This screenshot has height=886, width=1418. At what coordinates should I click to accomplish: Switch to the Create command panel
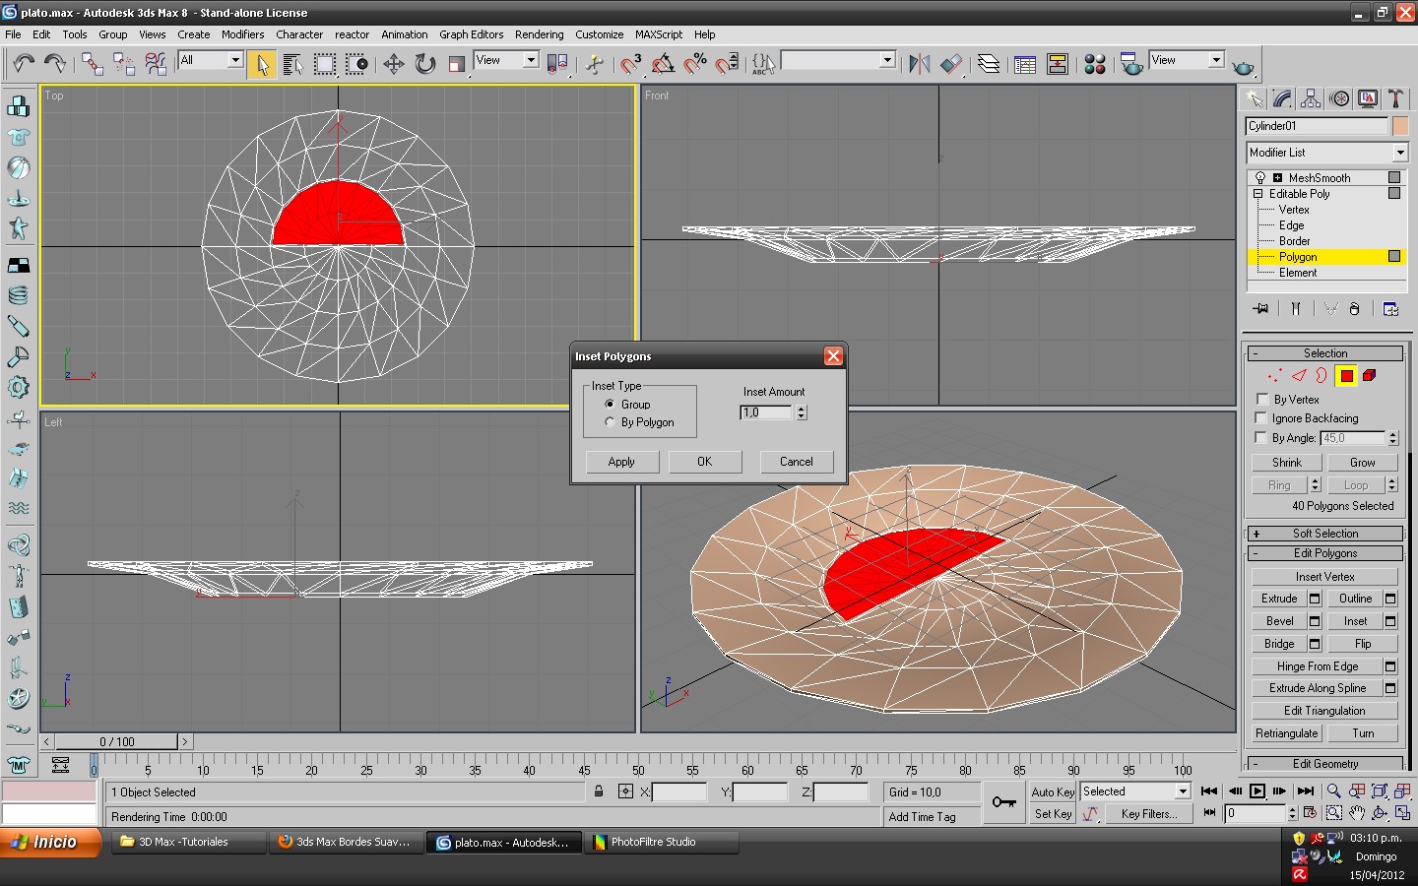[x=1254, y=98]
